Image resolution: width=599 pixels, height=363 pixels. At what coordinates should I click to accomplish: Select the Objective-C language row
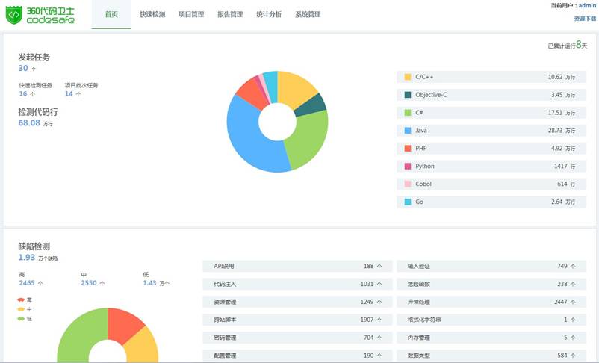coord(491,95)
